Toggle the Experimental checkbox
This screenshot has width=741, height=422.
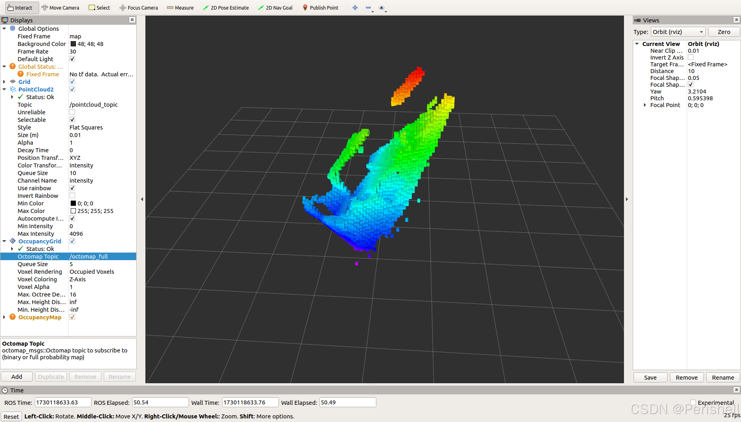click(693, 402)
